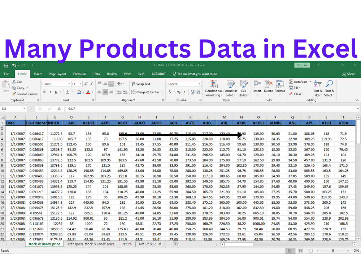Viewport: 361px width, 270px height.
Task: Apply the fill color bucket
Action: click(x=79, y=92)
